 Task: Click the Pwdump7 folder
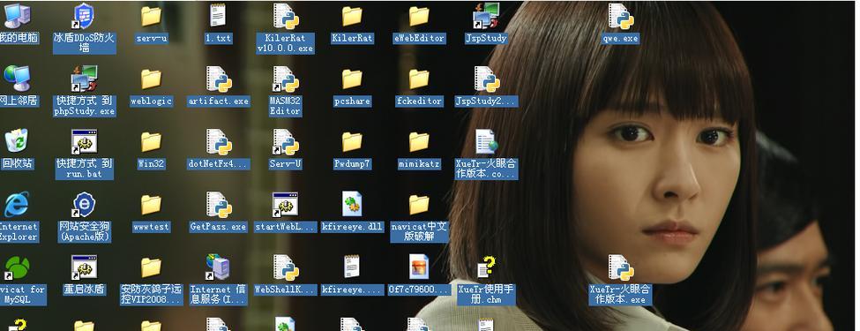(352, 142)
